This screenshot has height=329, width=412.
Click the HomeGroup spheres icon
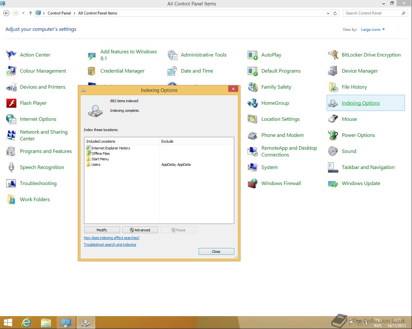(x=253, y=103)
